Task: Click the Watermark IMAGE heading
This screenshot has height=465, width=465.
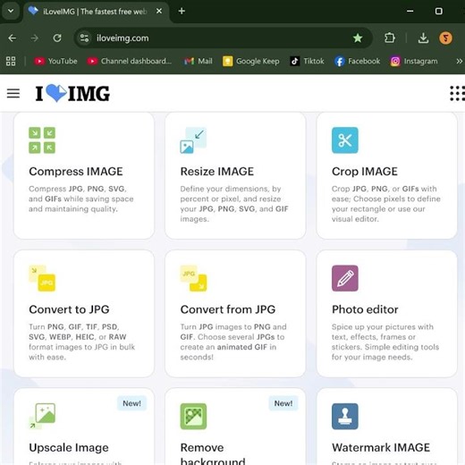Action: pos(381,447)
